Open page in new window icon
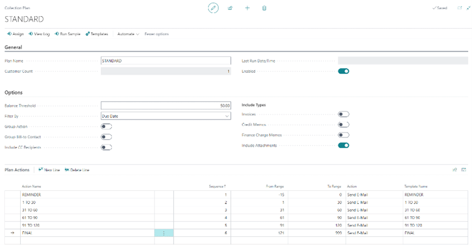This screenshot has height=245, width=472. pos(459,8)
